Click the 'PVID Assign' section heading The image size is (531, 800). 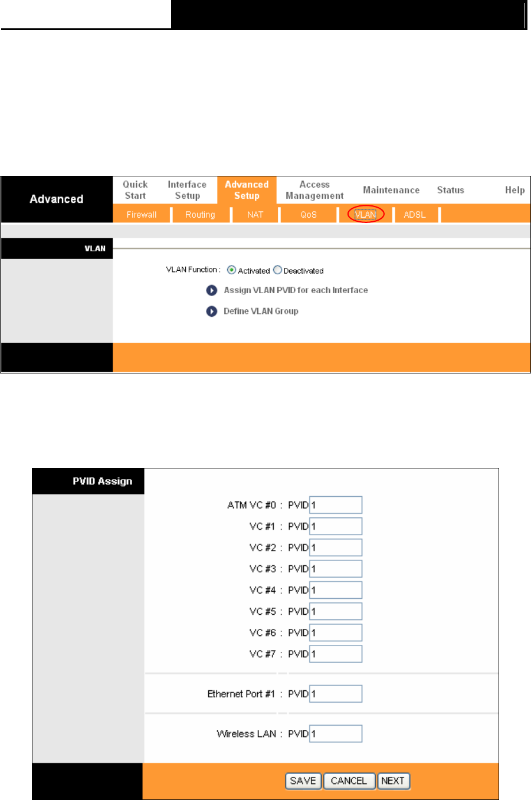103,481
